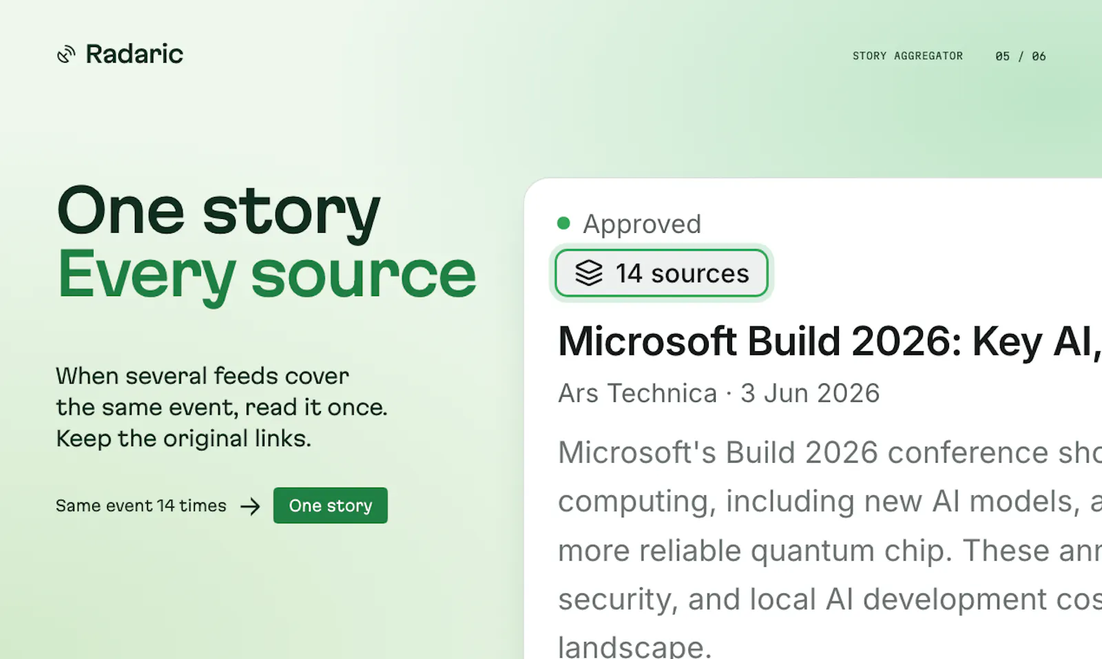Viewport: 1102px width, 659px height.
Task: Click the green Approved status dot
Action: (x=563, y=223)
